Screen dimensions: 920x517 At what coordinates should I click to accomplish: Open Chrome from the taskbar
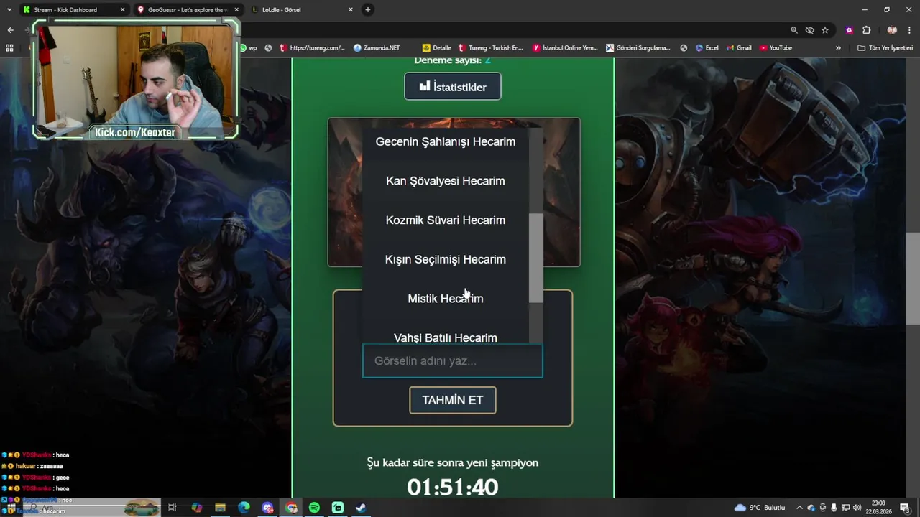pos(291,508)
